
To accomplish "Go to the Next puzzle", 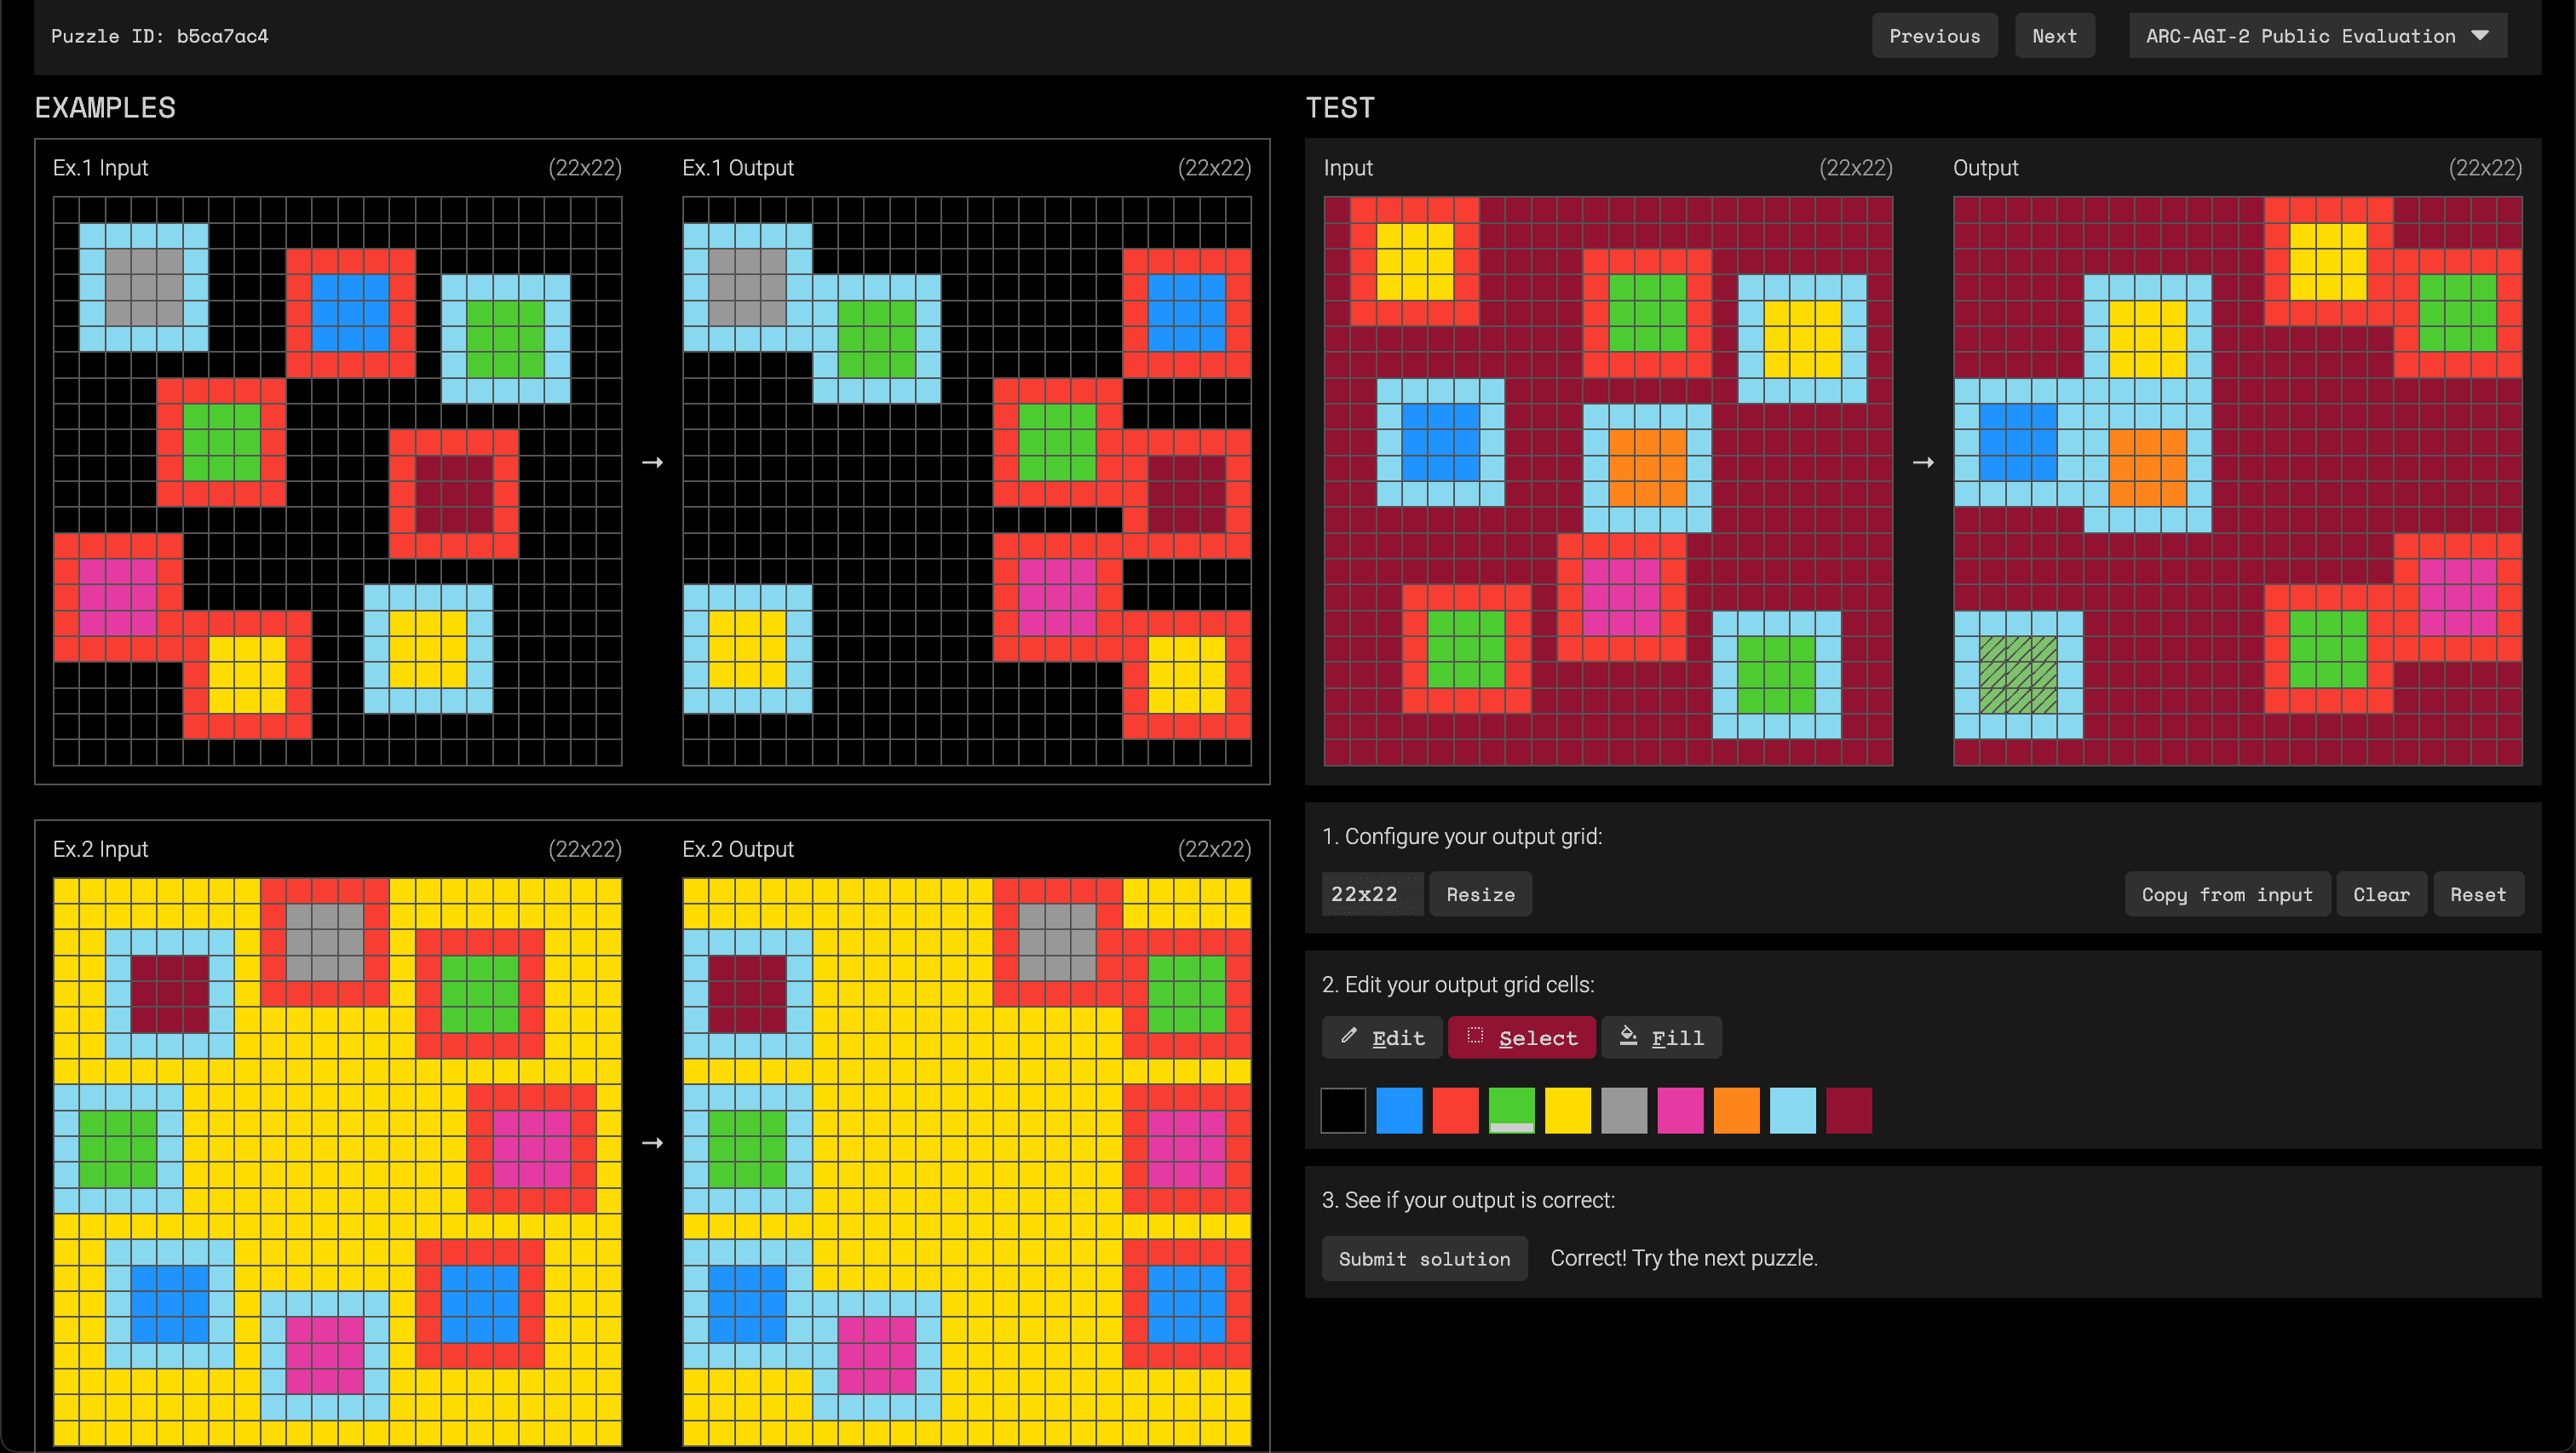I will pyautogui.click(x=2054, y=36).
